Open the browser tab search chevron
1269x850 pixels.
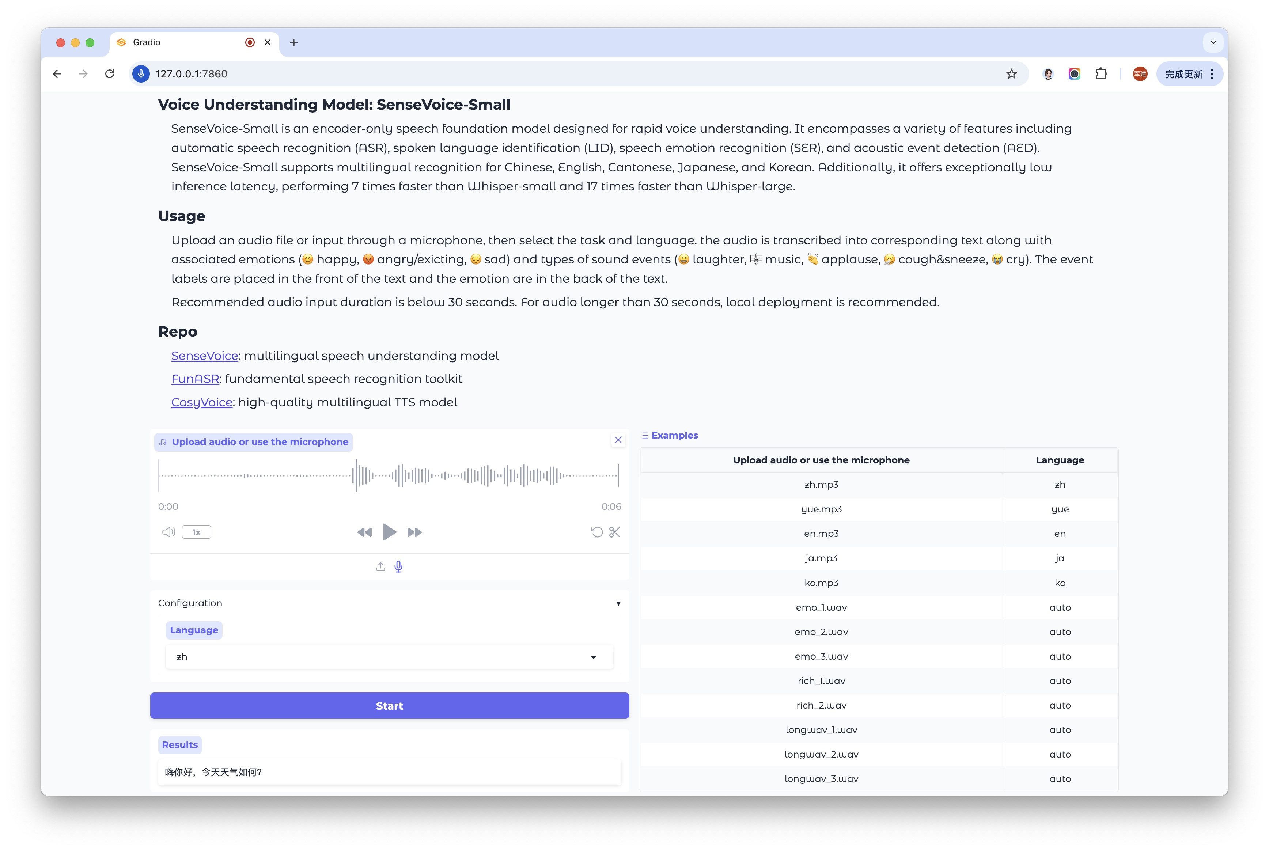point(1213,42)
